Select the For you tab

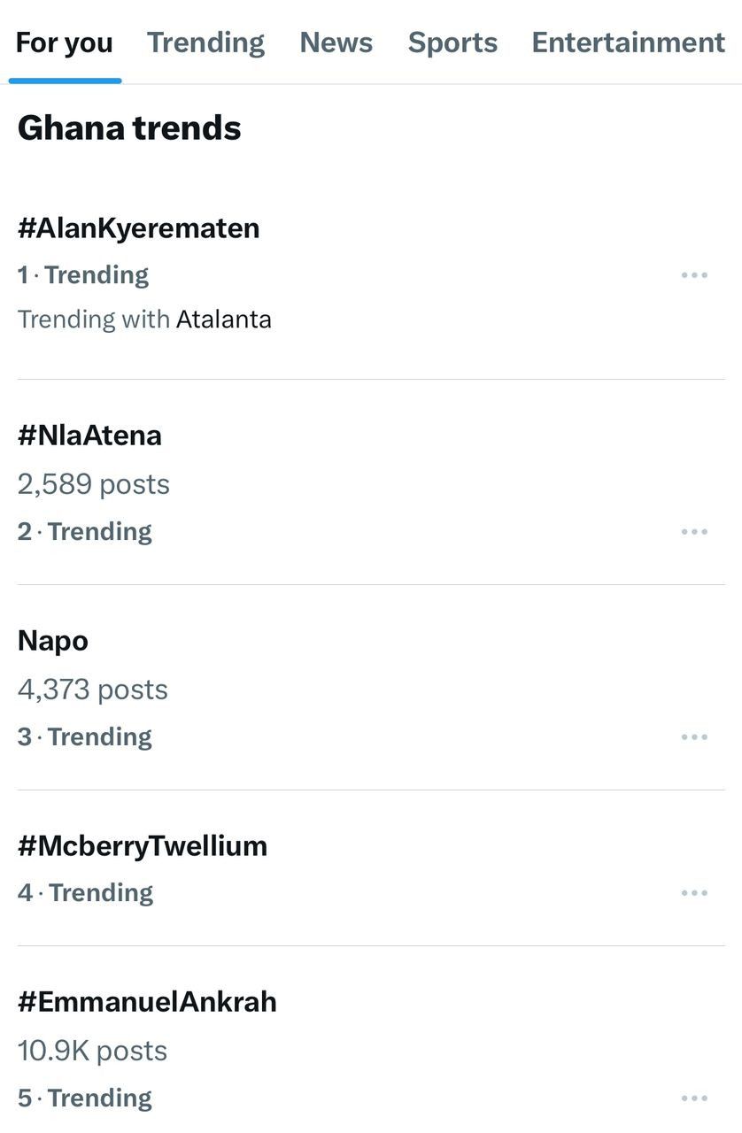click(65, 42)
